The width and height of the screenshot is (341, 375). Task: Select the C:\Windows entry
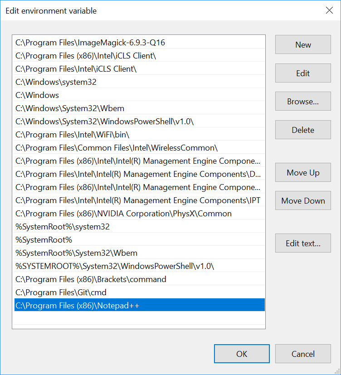pos(140,95)
